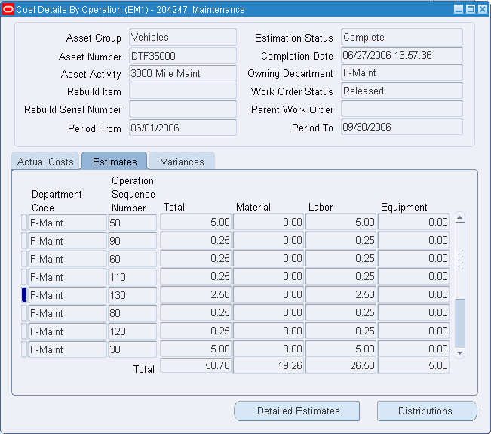Click Total cell 5.00 for operation 50
The height and width of the screenshot is (434, 491).
[x=196, y=222]
